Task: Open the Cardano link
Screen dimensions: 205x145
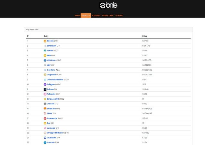Action: pyautogui.click(x=51, y=70)
